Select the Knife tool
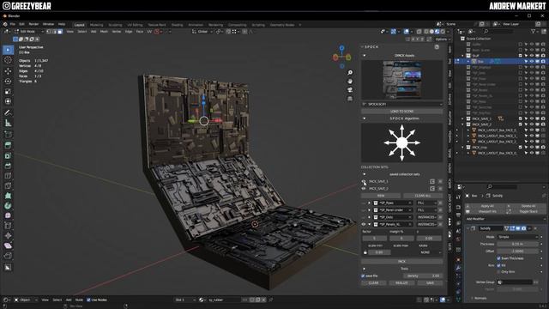Viewport: 549px width, 309px height. tap(8, 185)
